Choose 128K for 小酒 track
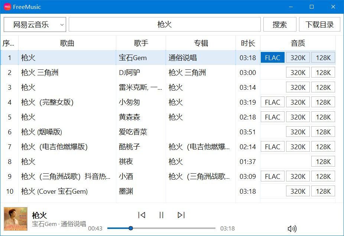The image size is (344, 236). (323, 176)
